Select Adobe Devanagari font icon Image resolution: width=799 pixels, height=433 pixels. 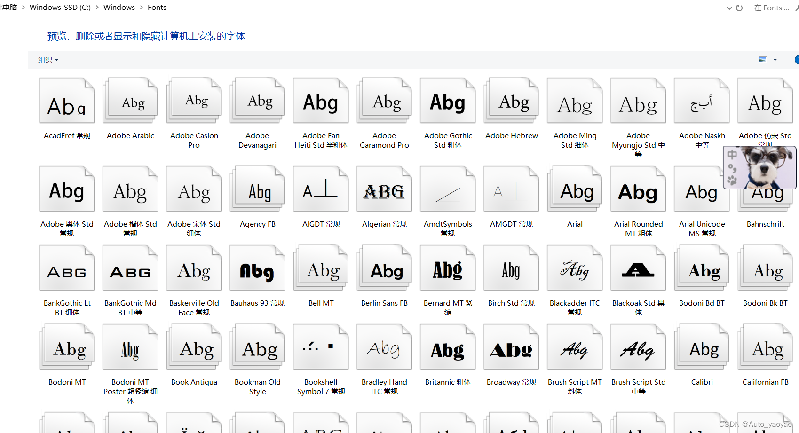257,101
